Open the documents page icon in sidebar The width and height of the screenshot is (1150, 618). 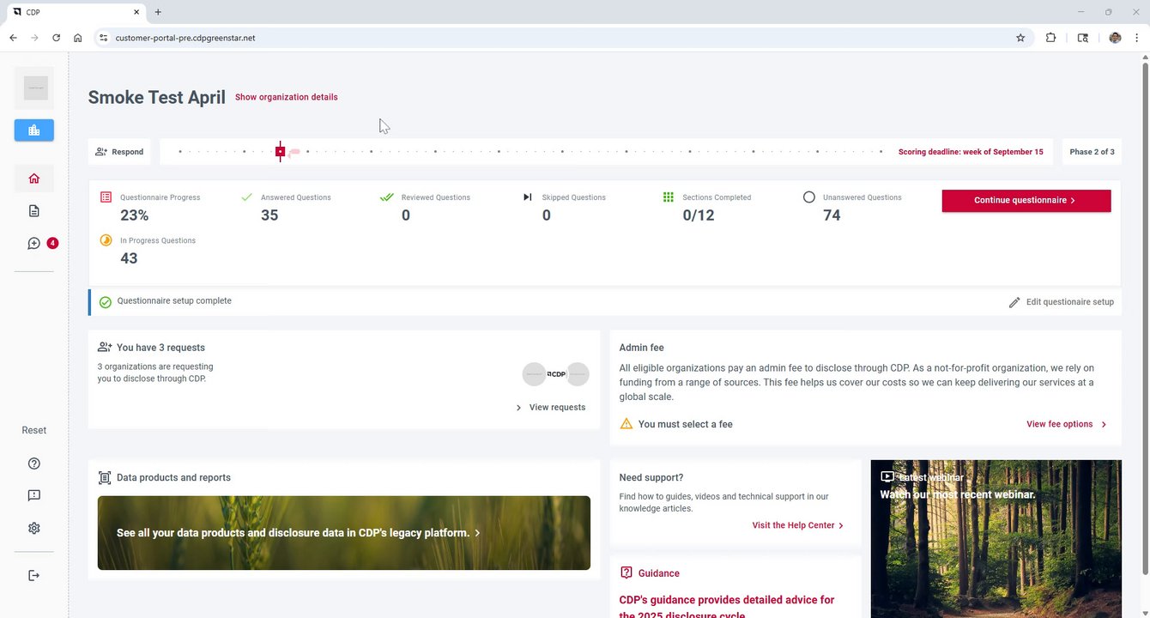pos(34,211)
